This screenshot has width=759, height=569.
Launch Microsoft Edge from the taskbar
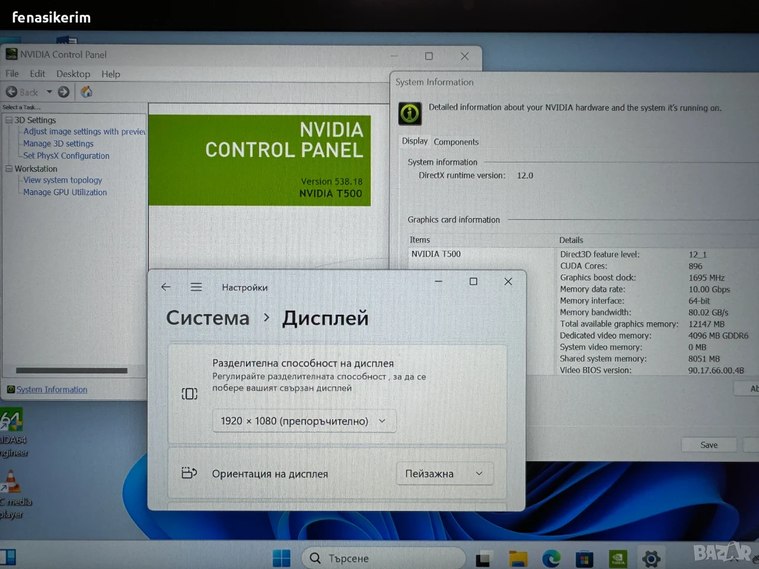(x=551, y=558)
